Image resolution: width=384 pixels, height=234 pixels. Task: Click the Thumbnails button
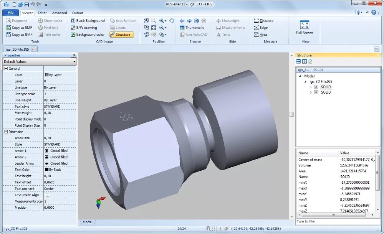tap(192, 28)
